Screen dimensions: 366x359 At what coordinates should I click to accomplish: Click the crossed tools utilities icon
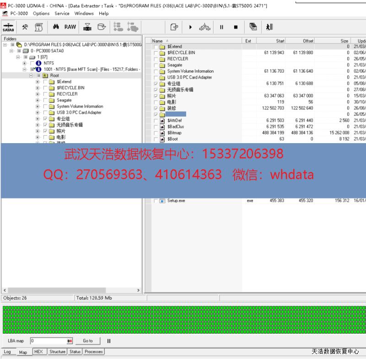coord(25,27)
